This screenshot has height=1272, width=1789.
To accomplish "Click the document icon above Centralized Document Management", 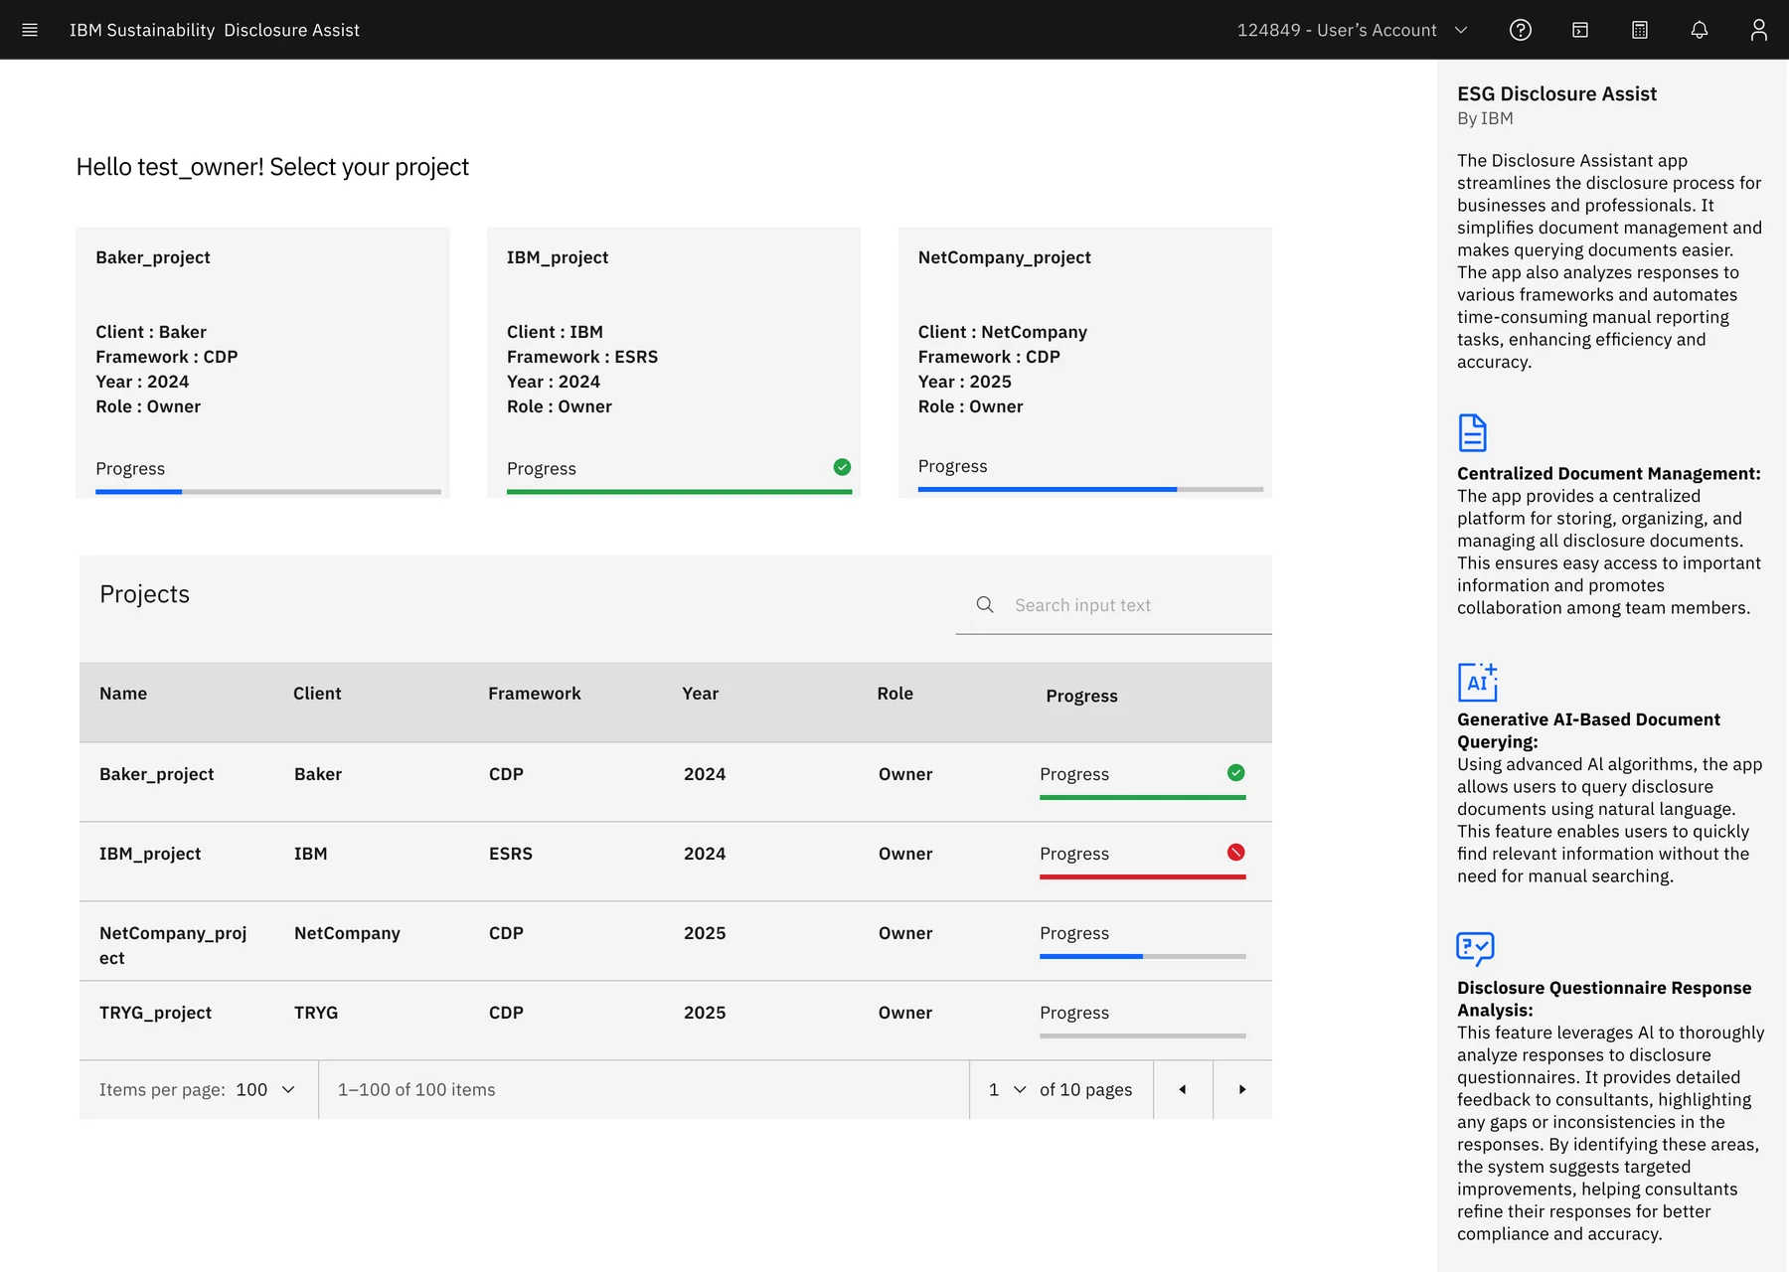I will [x=1473, y=432].
